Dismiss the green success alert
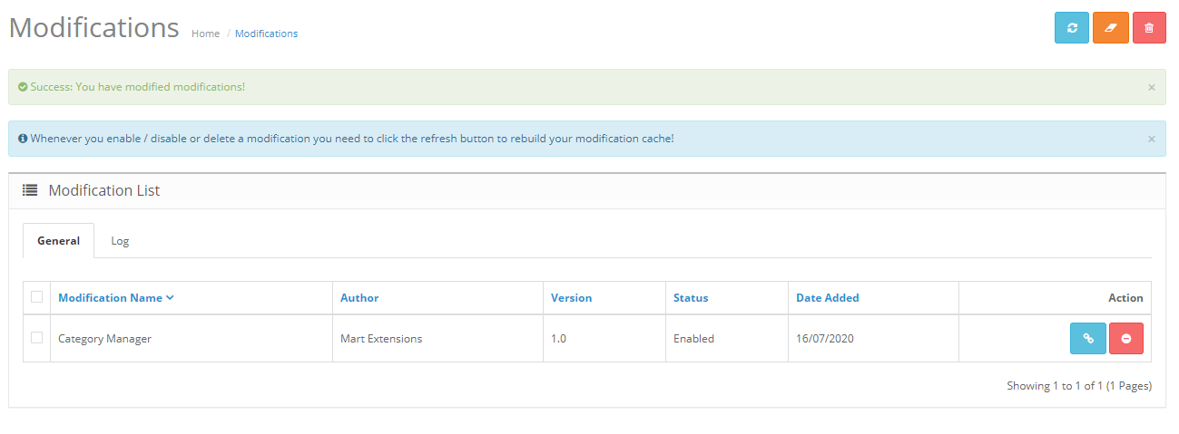Image resolution: width=1179 pixels, height=434 pixels. 1152,87
